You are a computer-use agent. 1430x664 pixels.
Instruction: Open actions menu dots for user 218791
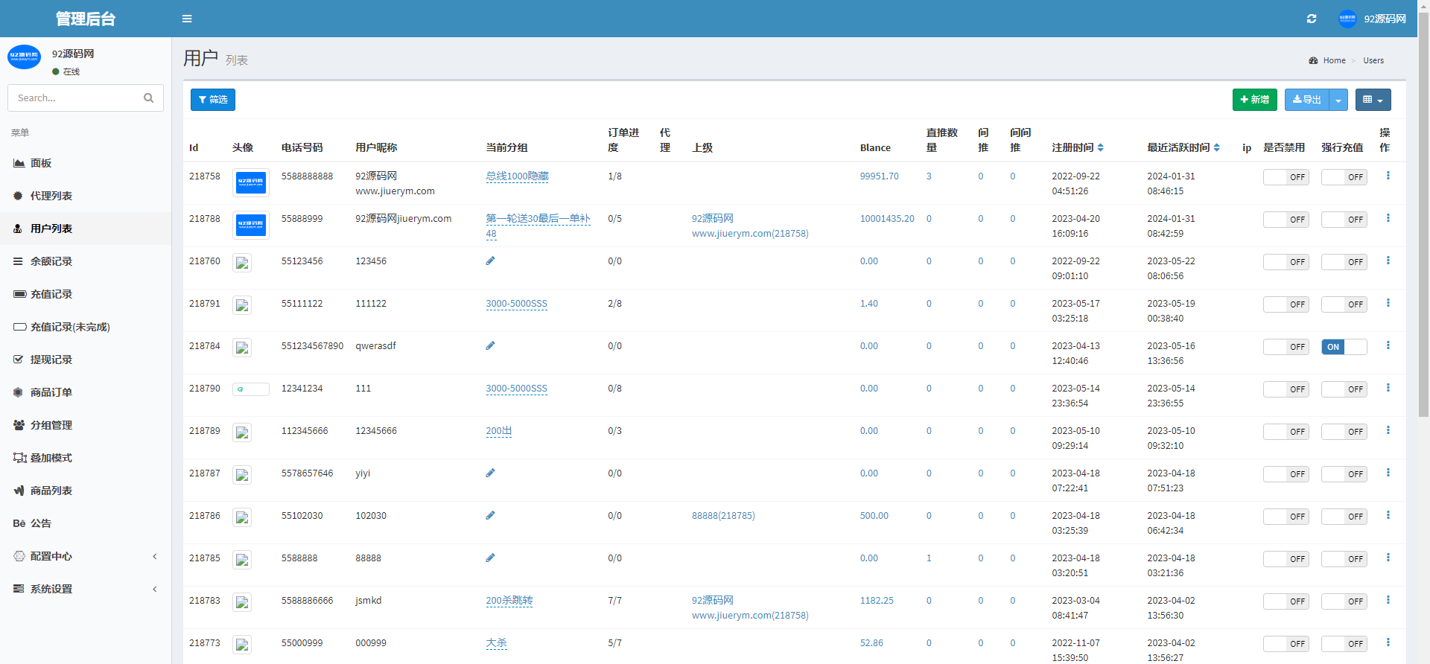click(1388, 303)
